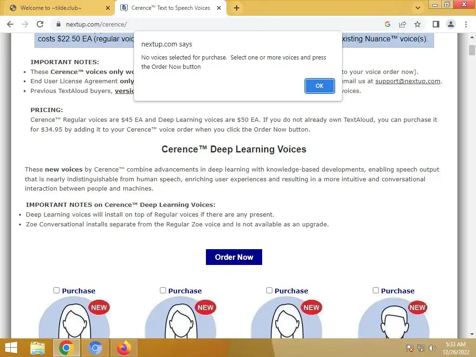
Task: Reload the Cerence page
Action: click(40, 24)
